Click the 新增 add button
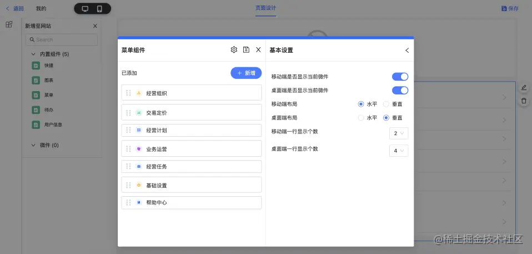Screen dimensions: 532x254 (x=246, y=73)
